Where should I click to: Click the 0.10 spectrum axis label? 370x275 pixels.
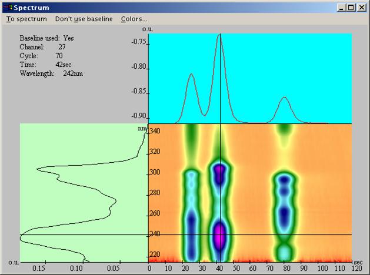(x=76, y=269)
